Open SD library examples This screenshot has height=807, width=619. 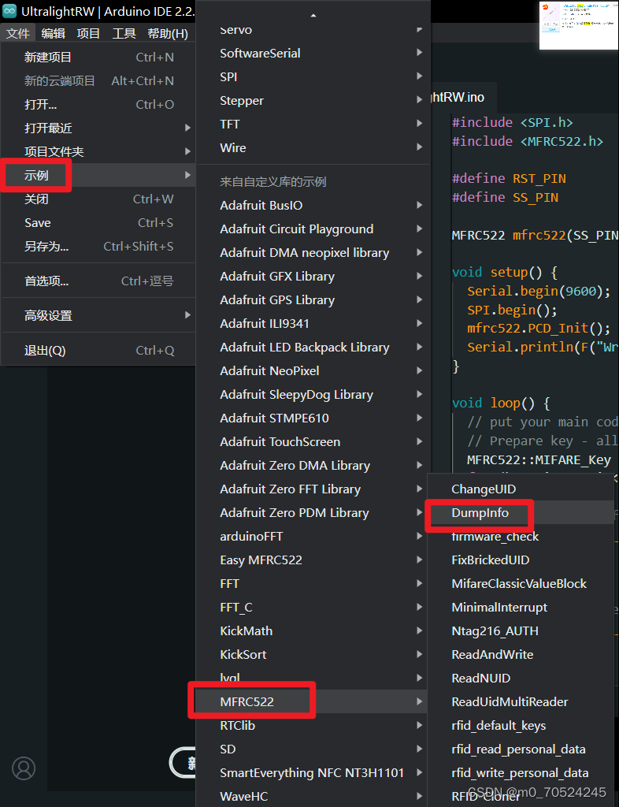point(313,749)
